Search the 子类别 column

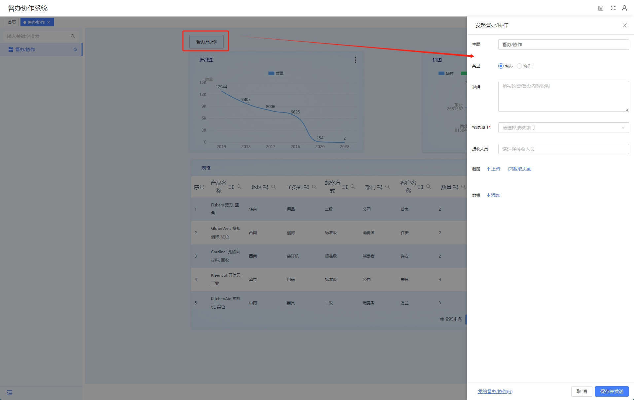(314, 187)
